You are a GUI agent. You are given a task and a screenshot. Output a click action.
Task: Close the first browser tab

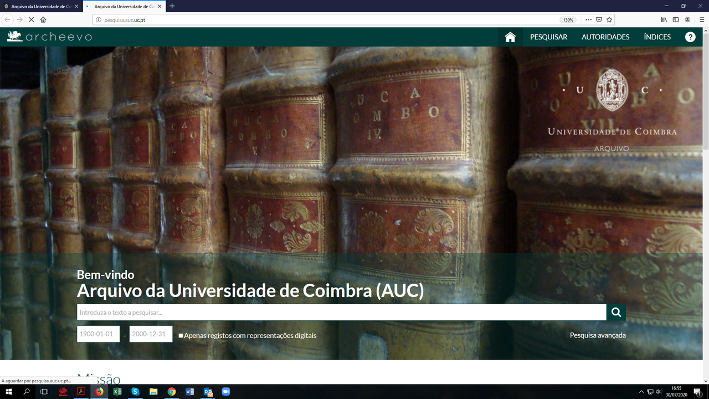pos(77,6)
